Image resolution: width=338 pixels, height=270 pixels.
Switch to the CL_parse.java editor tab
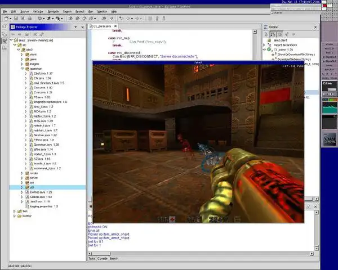102,26
